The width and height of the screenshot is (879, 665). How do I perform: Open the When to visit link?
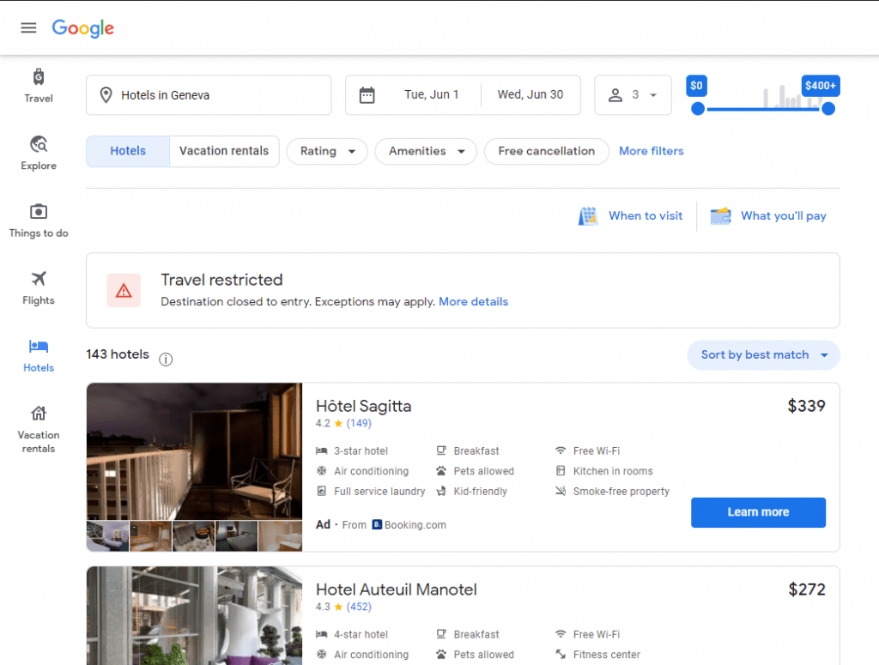click(646, 215)
